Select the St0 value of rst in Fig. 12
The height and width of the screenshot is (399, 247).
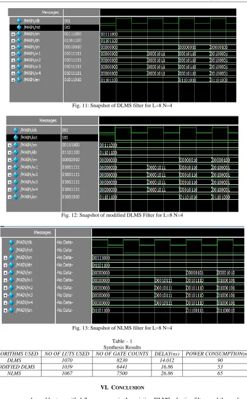coord(65,138)
